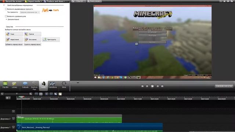
Task: Open the Clip Bin tab
Action: click(5, 85)
